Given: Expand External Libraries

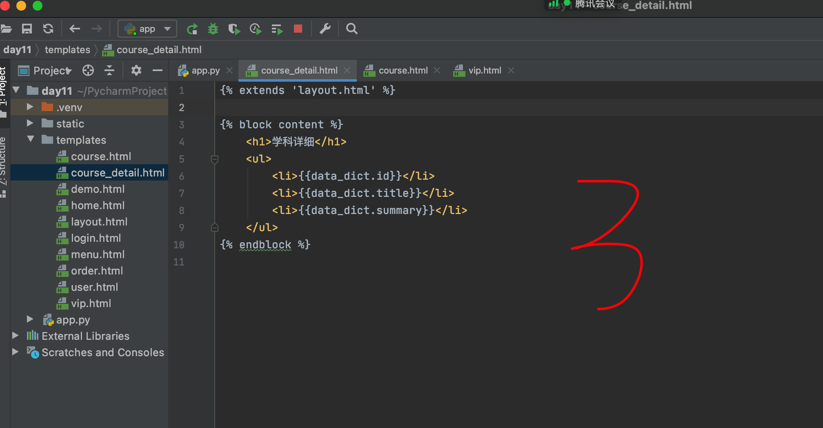Looking at the screenshot, I should click(16, 335).
